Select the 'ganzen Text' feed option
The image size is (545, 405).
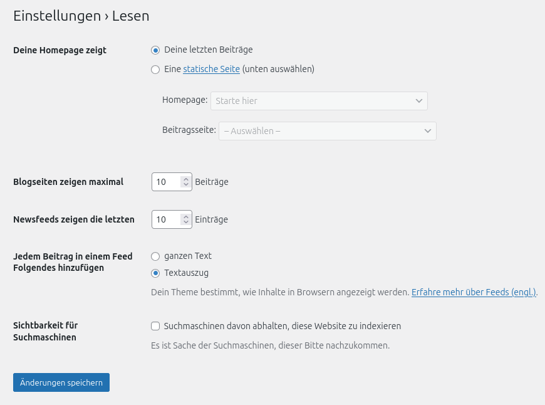click(x=155, y=256)
